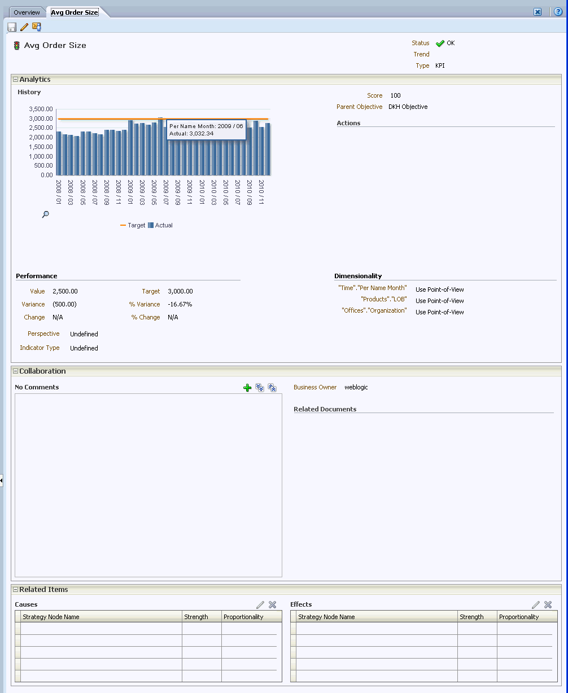The height and width of the screenshot is (693, 568).
Task: Click the weblogic business owner name
Action: (356, 387)
